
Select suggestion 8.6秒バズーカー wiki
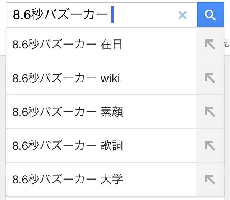[x=101, y=78]
